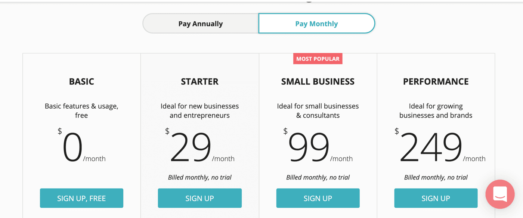The height and width of the screenshot is (218, 523).
Task: Click "Ideal for new businesses" description
Action: pos(199,110)
